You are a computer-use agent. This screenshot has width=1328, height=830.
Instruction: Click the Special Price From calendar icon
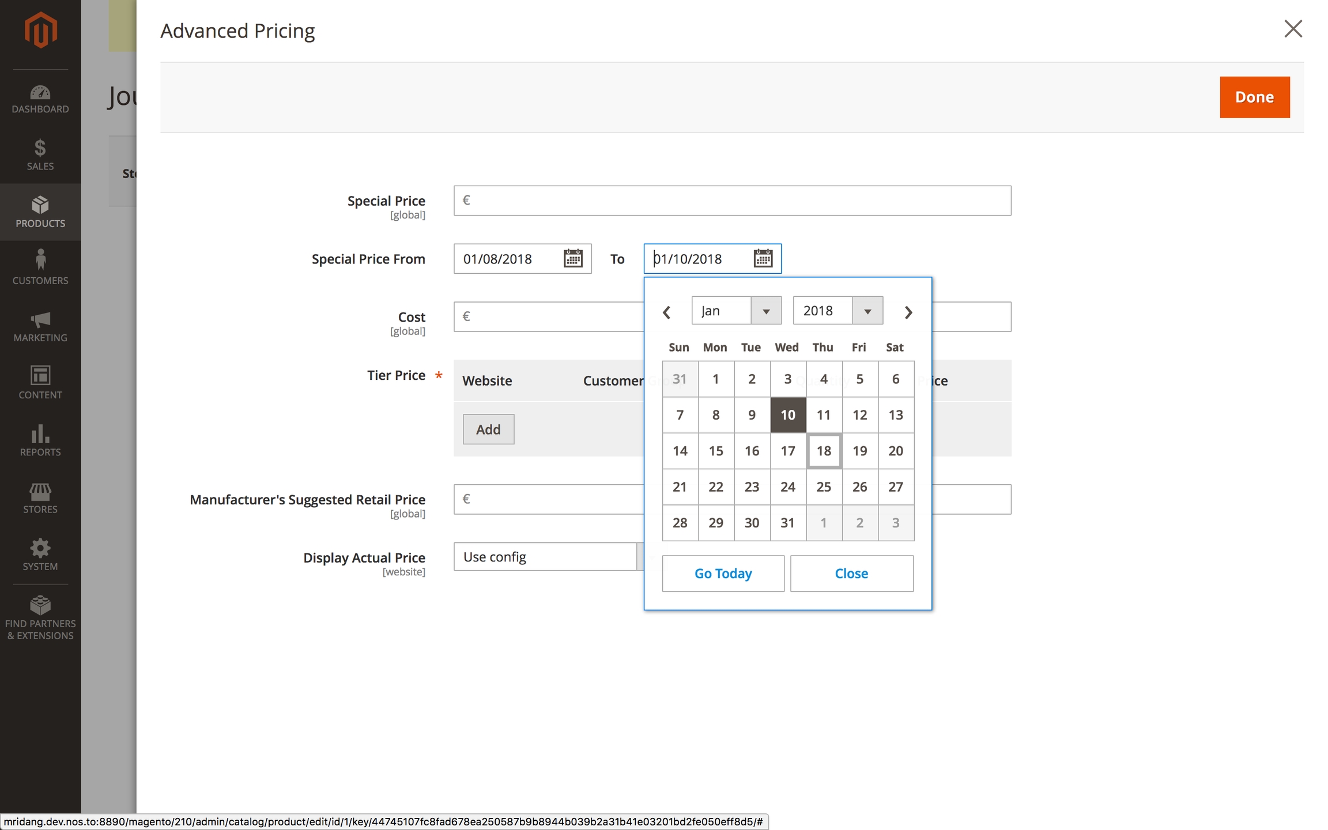pos(573,259)
